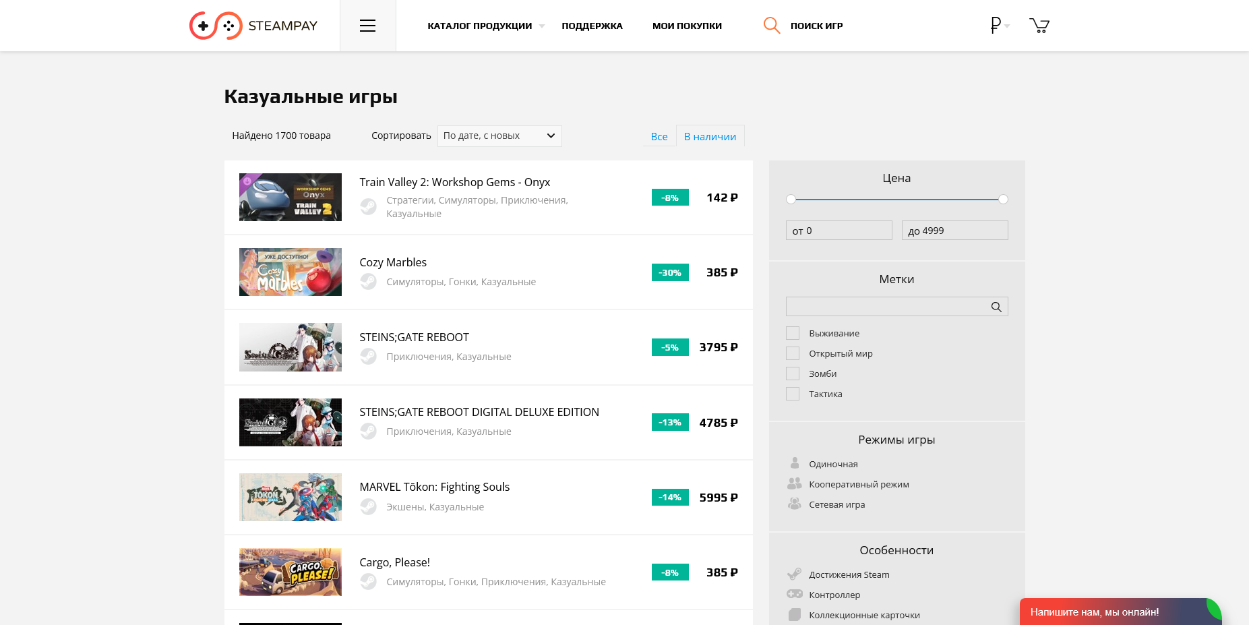The width and height of the screenshot is (1249, 625).
Task: Click Steam icon beside MARVEL Tōkon
Action: (x=368, y=506)
